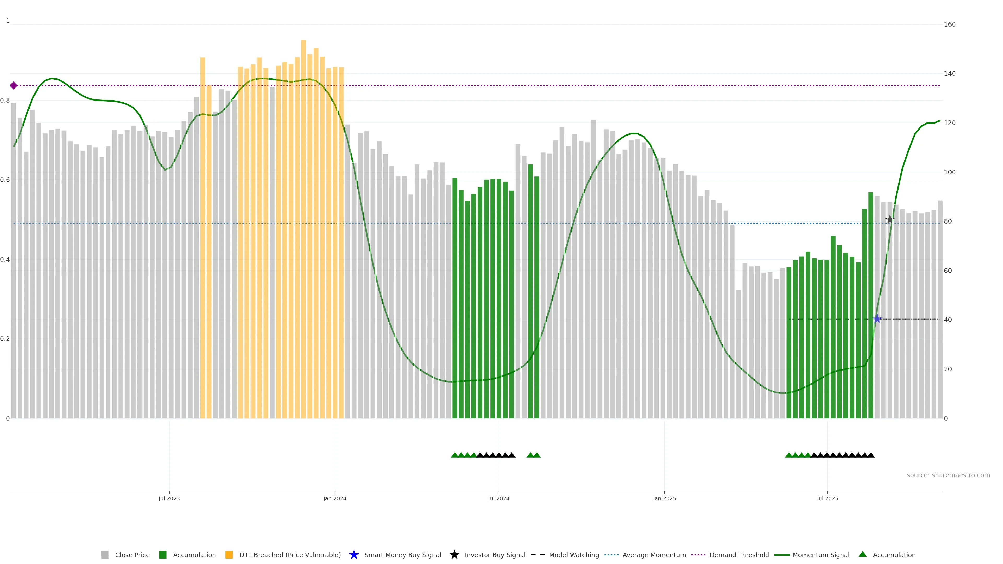Click the black Investor Buy star on chart
The height and width of the screenshot is (564, 1003).
tap(890, 220)
